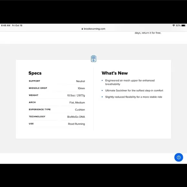Click the MIDSOLE DROP 10mm value
The image size is (187, 187).
pyautogui.click(x=81, y=88)
